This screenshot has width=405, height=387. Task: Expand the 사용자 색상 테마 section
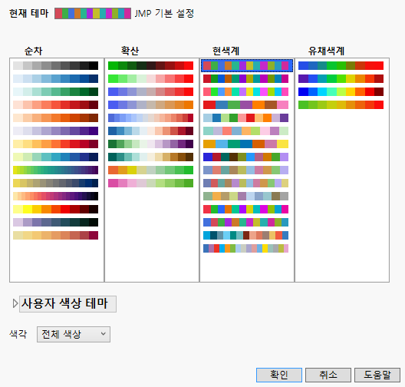click(15, 303)
